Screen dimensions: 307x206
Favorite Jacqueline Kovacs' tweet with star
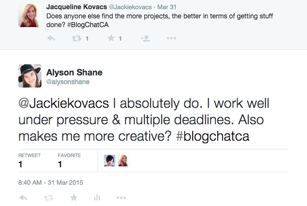pyautogui.click(x=111, y=38)
